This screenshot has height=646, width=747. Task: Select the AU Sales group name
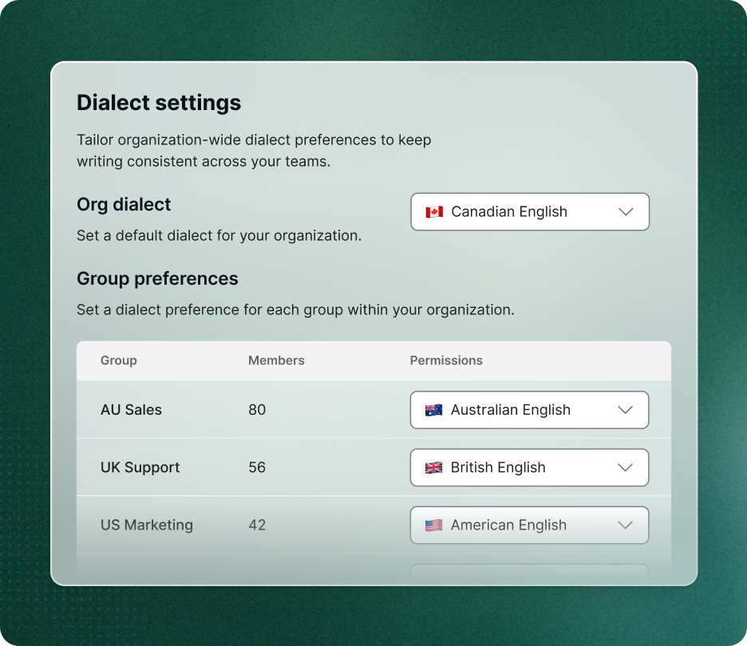click(131, 409)
